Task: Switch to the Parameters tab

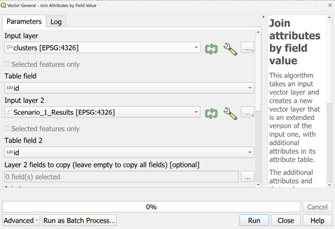Action: 24,21
